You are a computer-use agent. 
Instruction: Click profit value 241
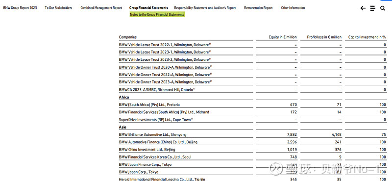coord(338,142)
